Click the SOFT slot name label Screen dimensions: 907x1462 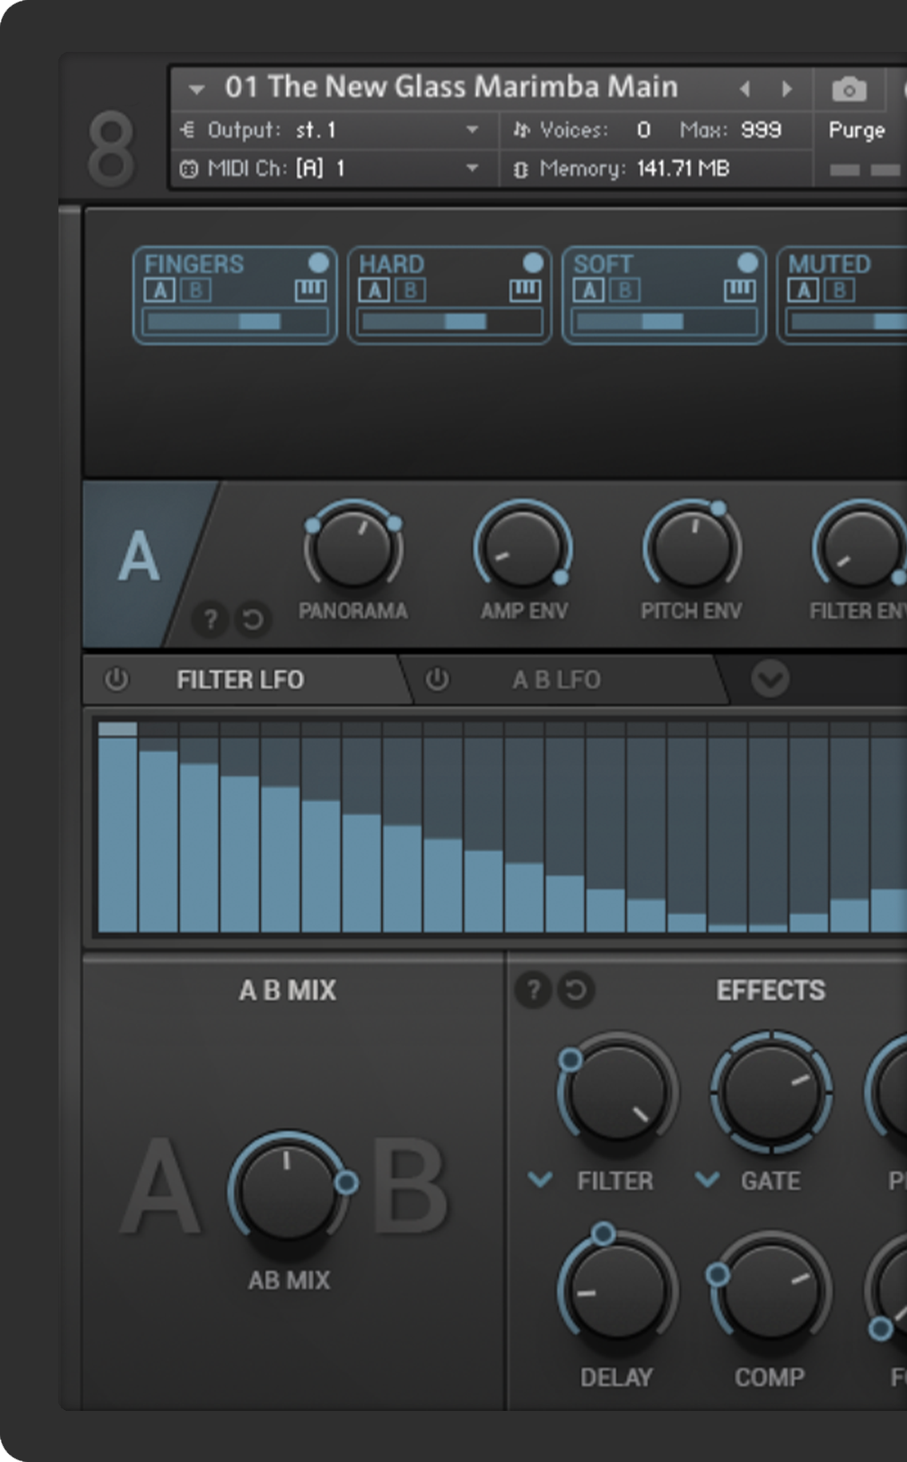point(603,264)
